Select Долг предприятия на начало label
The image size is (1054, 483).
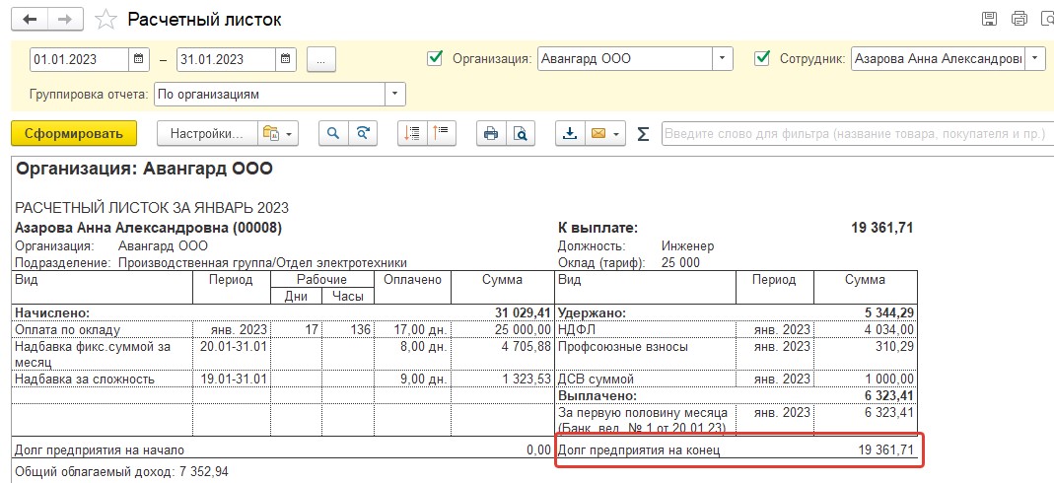pyautogui.click(x=100, y=450)
